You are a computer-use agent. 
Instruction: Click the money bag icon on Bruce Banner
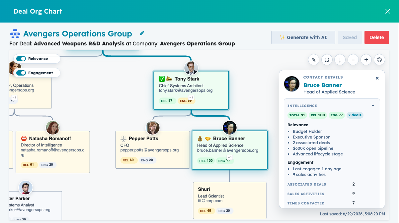click(200, 139)
